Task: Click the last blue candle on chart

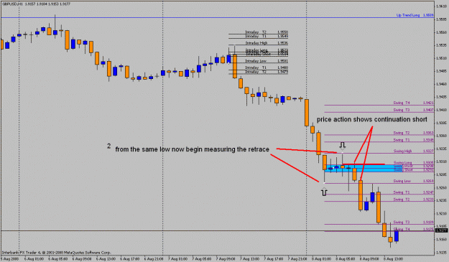Action: [x=397, y=236]
